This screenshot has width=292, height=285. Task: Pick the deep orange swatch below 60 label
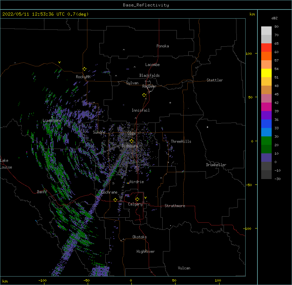point(266,56)
